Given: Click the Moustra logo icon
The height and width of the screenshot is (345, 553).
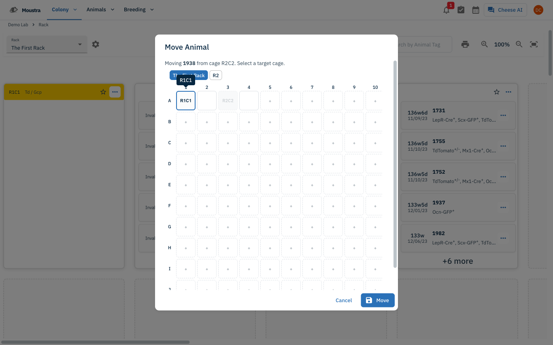Looking at the screenshot, I should (x=13, y=10).
